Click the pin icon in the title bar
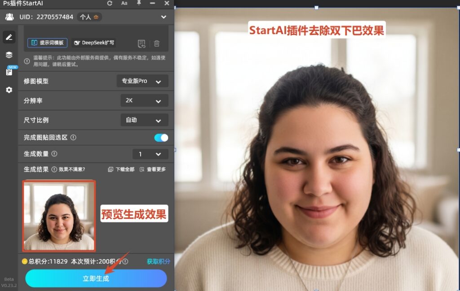This screenshot has width=460, height=291. [x=139, y=3]
